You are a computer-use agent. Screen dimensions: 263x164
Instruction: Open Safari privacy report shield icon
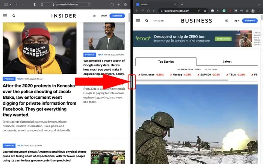coord(35,5)
